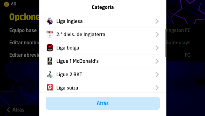The image size is (205, 116).
Task: Click the Sky Bet EFL Championship logo
Action: (x=50, y=34)
